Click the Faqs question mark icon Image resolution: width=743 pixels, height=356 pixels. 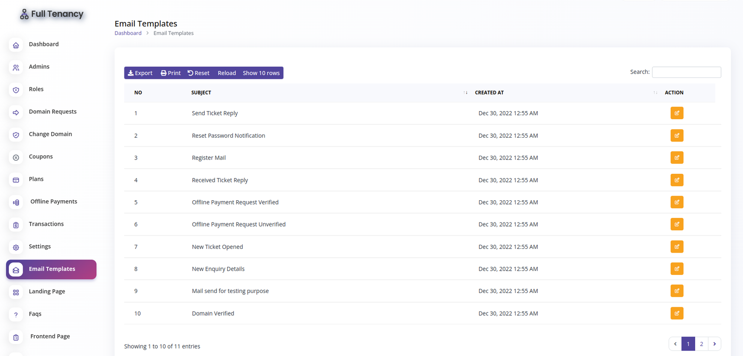[x=16, y=315]
